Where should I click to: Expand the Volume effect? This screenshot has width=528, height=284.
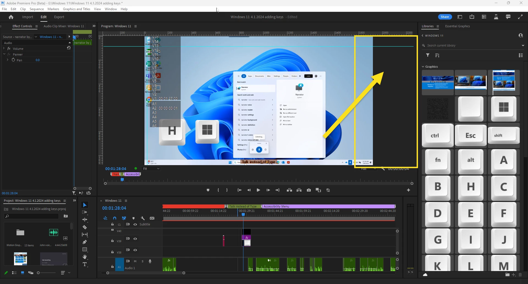pos(4,48)
